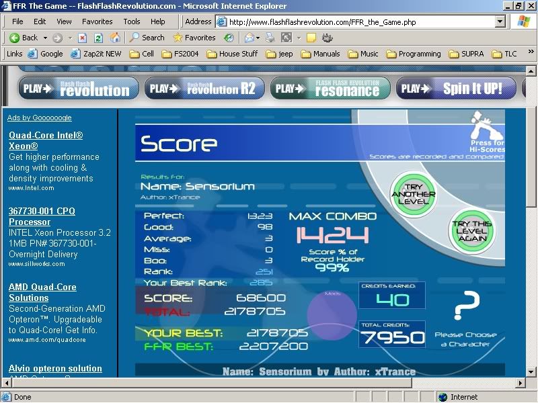Expand the address bar URL dropdown
This screenshot has height=403, width=538.
pyautogui.click(x=500, y=21)
